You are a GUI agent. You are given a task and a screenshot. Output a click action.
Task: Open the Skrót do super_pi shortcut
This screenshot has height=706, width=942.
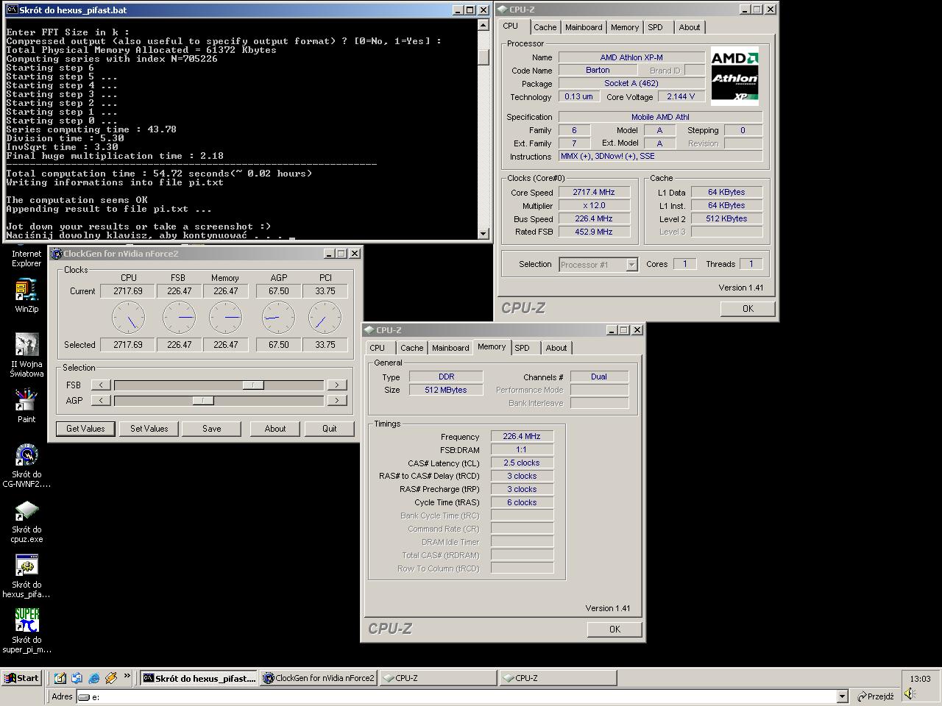(26, 631)
